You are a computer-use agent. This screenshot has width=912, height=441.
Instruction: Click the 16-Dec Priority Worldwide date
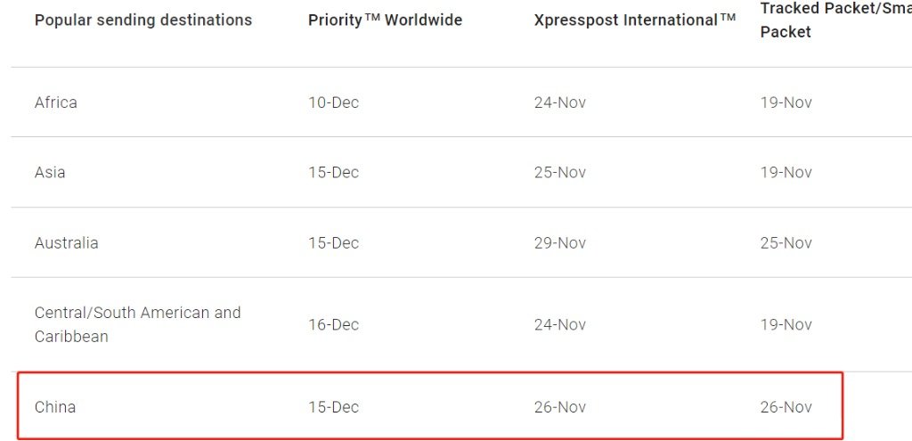coord(334,324)
